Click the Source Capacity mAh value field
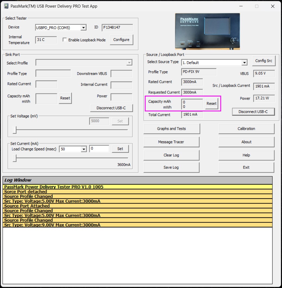The width and height of the screenshot is (282, 288). [x=192, y=104]
